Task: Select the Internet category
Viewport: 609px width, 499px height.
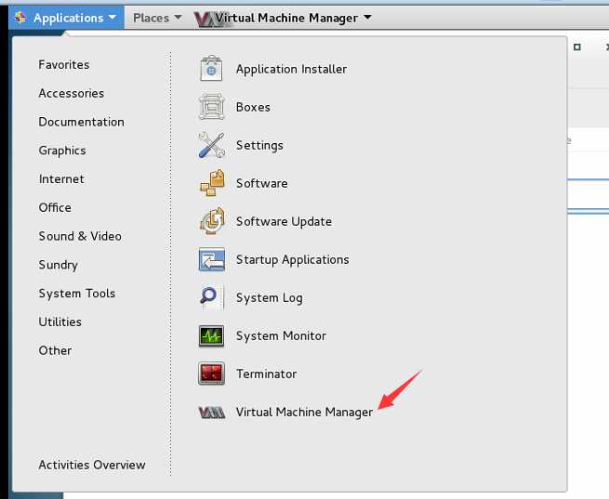Action: [x=61, y=179]
